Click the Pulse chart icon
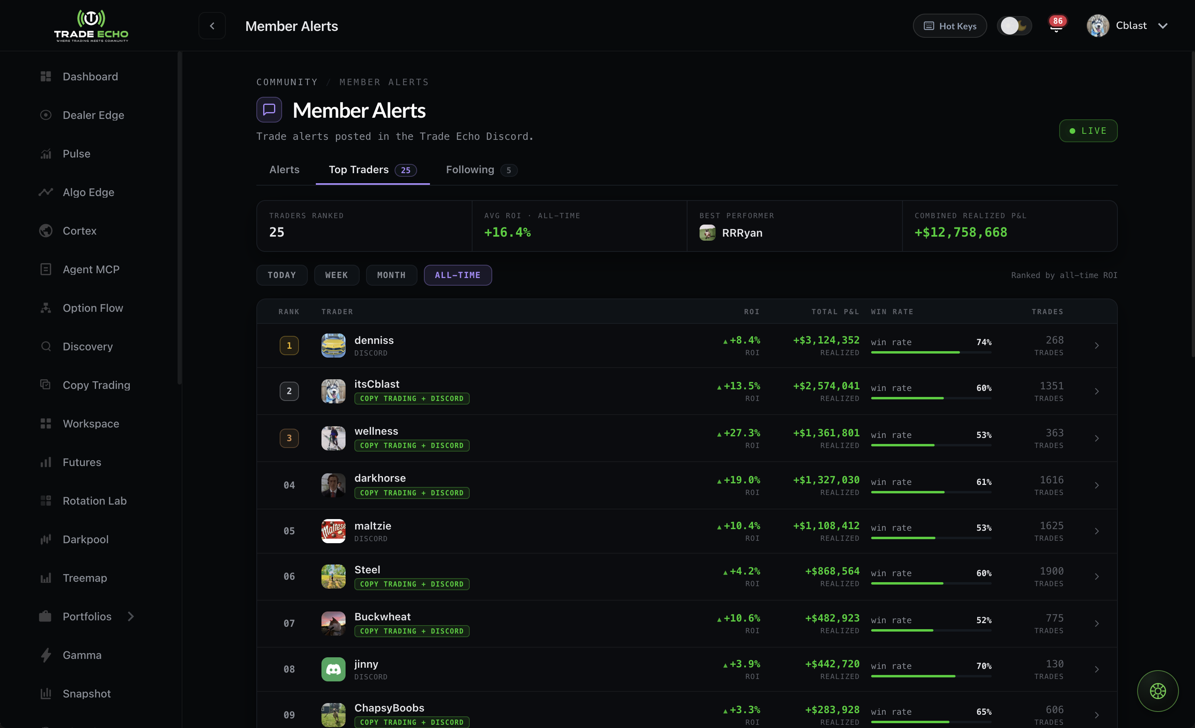1195x728 pixels. point(45,154)
